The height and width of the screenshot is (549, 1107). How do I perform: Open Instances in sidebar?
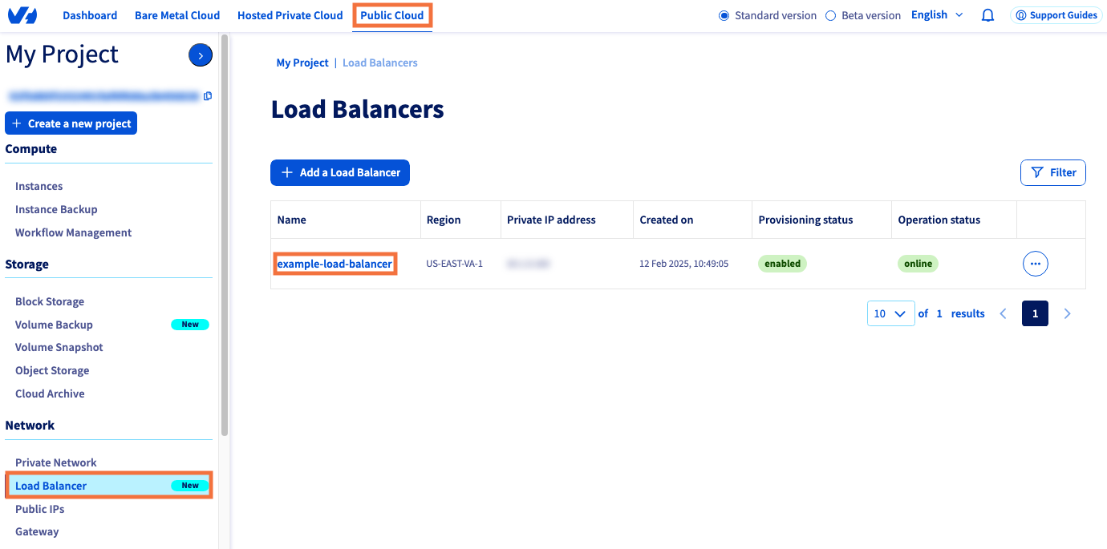[x=39, y=186]
